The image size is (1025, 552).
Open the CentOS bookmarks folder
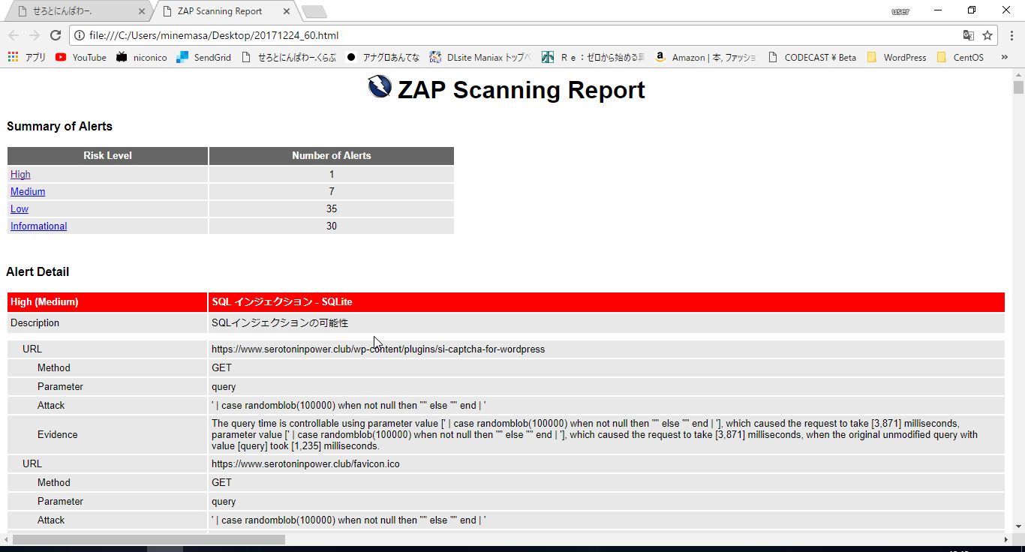tap(960, 57)
